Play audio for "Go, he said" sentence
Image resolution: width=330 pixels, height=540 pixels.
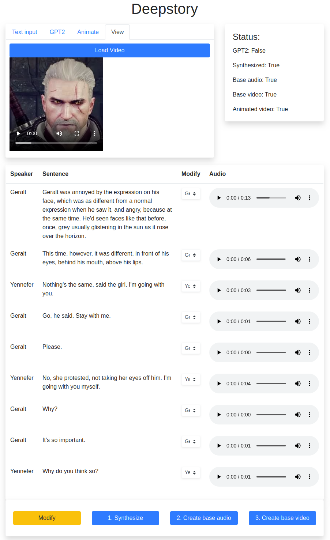click(x=219, y=321)
